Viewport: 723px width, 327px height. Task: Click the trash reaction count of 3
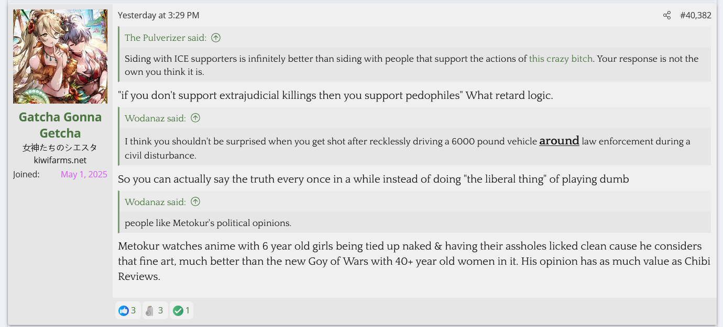pyautogui.click(x=160, y=311)
